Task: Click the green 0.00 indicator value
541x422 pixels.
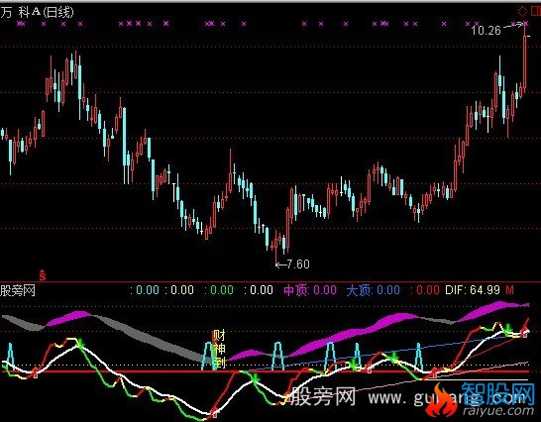Action: coord(222,290)
